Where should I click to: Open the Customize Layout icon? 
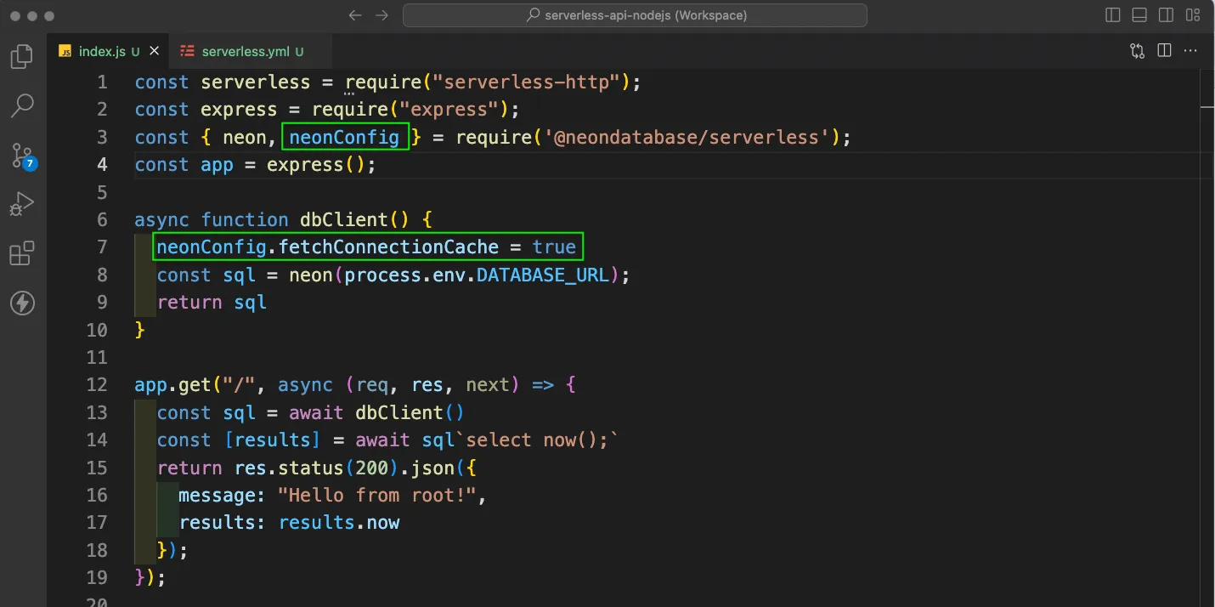click(x=1193, y=15)
